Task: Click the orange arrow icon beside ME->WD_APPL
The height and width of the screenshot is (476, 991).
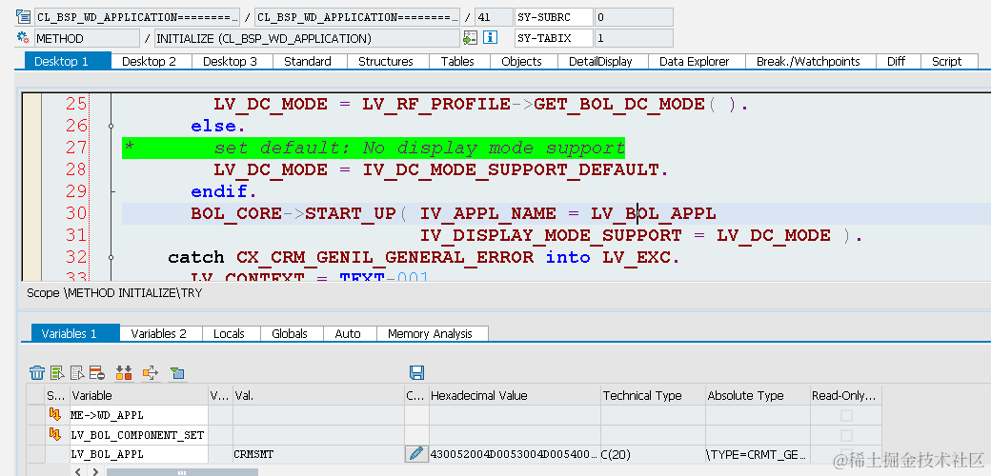Action: pyautogui.click(x=55, y=415)
